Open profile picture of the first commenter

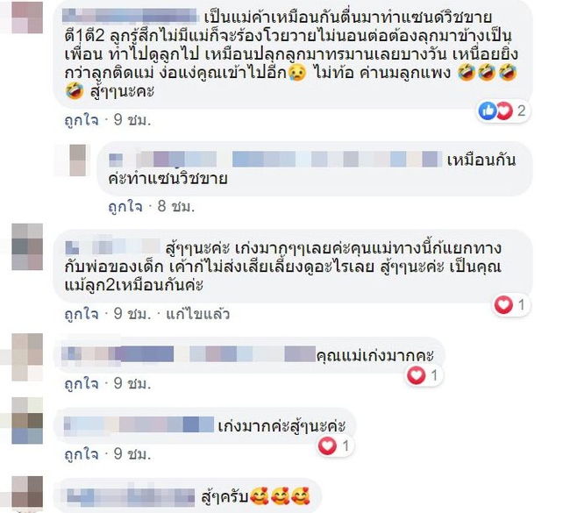(x=27, y=17)
